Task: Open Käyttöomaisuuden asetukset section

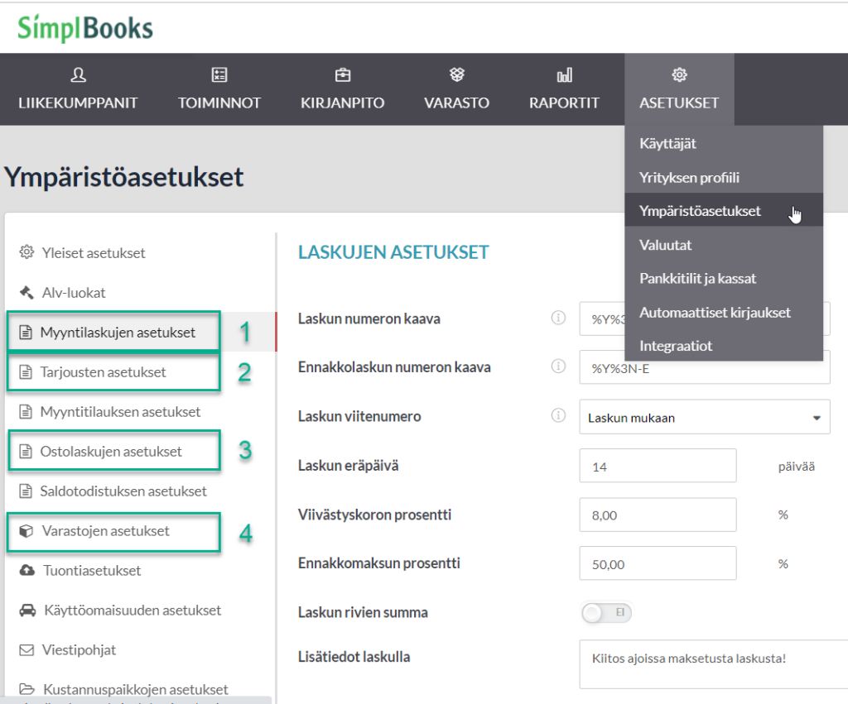Action: [x=132, y=611]
